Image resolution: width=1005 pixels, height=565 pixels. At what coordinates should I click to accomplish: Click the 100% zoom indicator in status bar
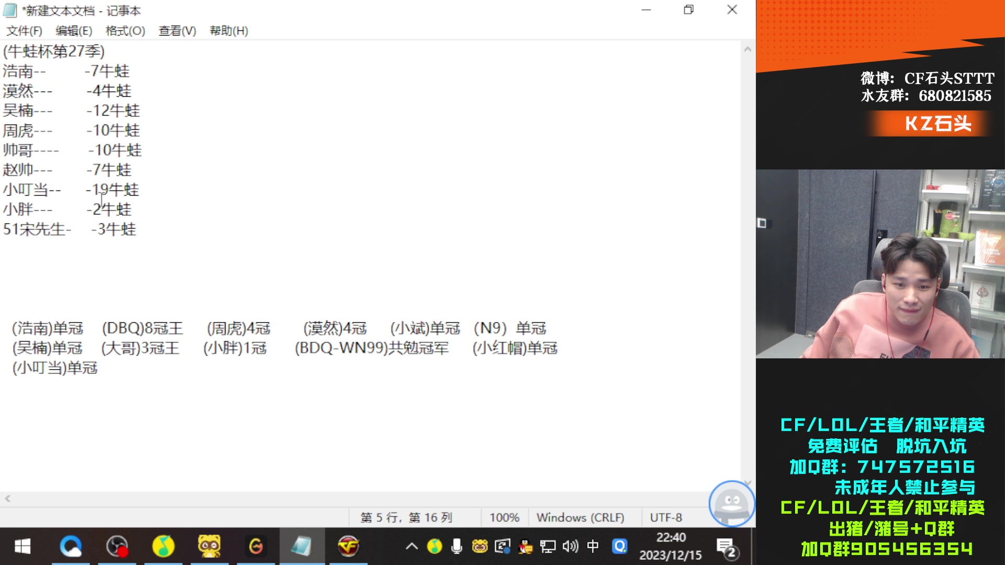(504, 517)
